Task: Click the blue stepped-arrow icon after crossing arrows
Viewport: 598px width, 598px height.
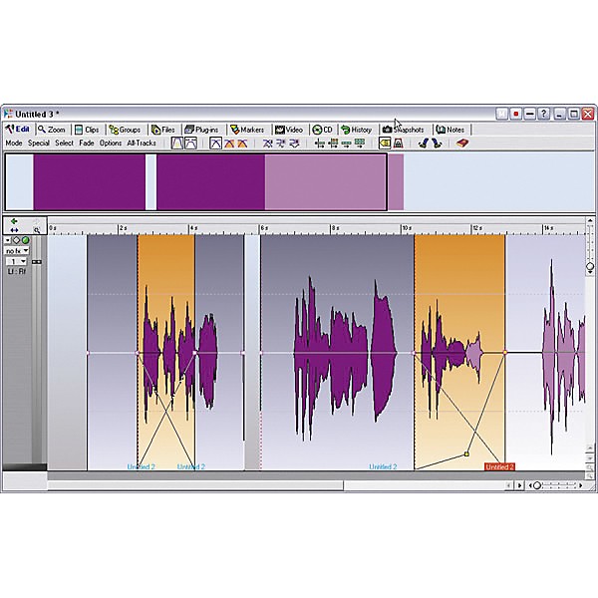Action: tap(281, 144)
